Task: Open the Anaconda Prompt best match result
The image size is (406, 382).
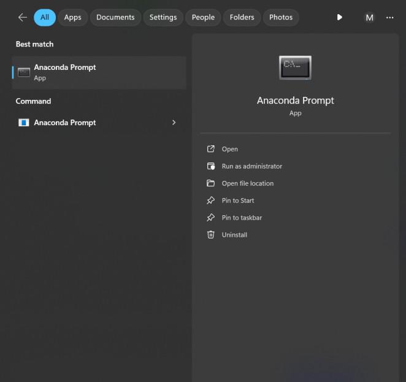Action: [x=99, y=72]
